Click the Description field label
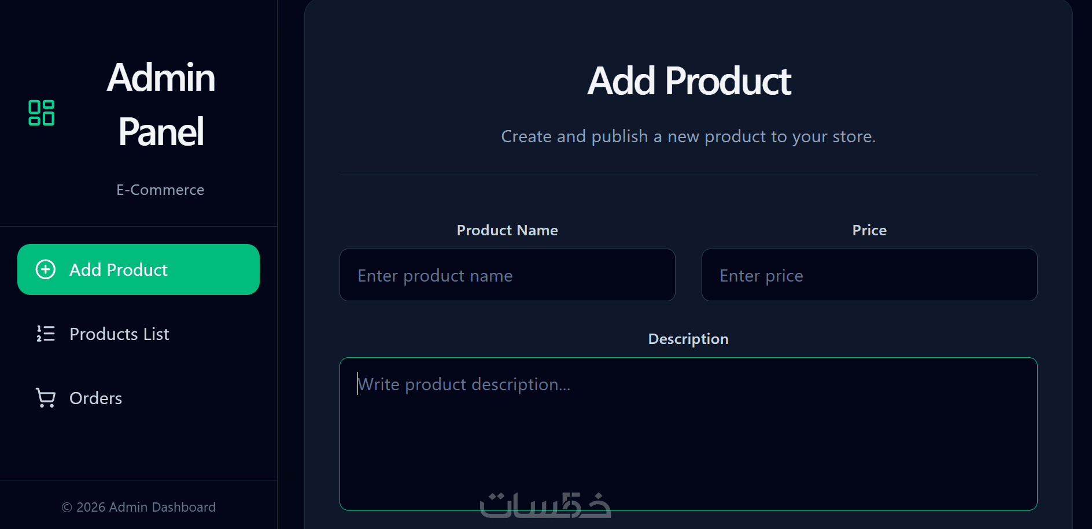1092x529 pixels. click(688, 339)
